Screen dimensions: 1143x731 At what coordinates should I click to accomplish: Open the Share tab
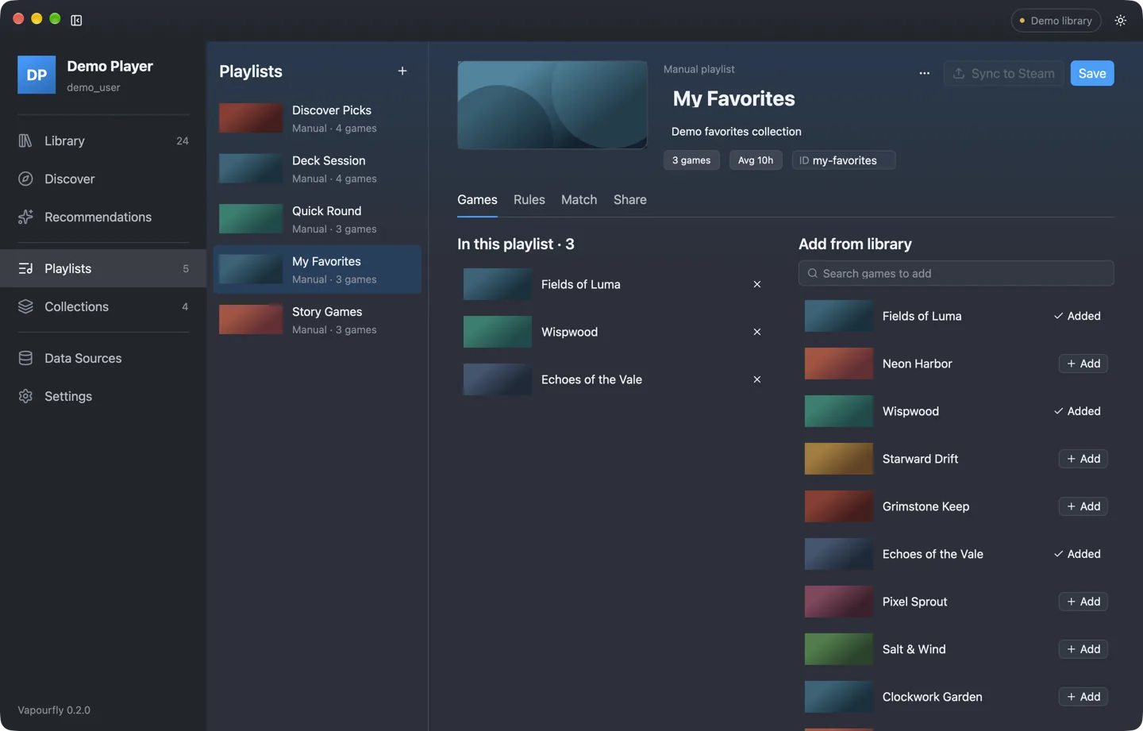pos(630,200)
